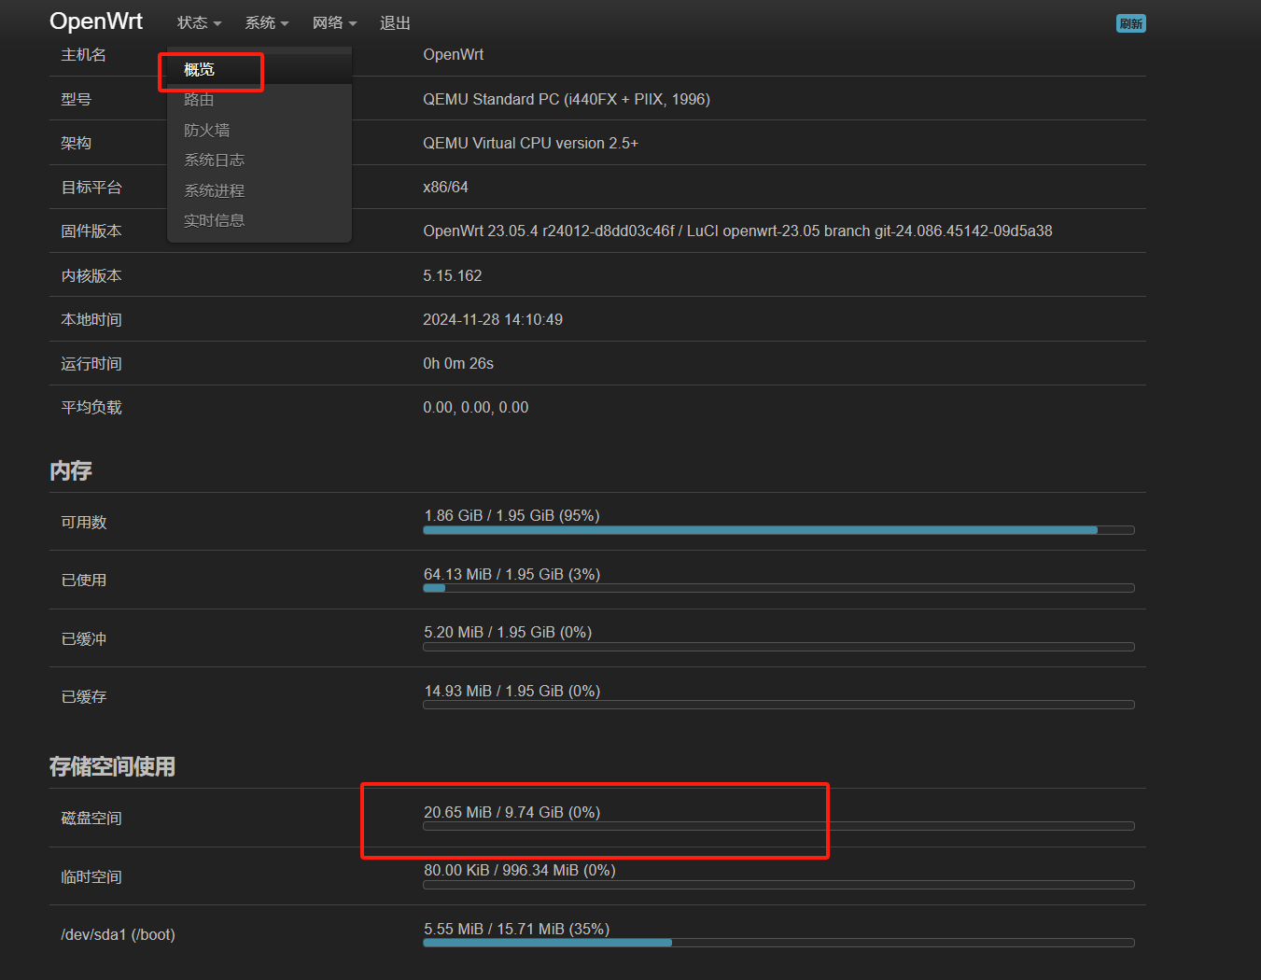Click the text 80.00 KiB / 996.34 MiB (0%)

click(x=520, y=870)
